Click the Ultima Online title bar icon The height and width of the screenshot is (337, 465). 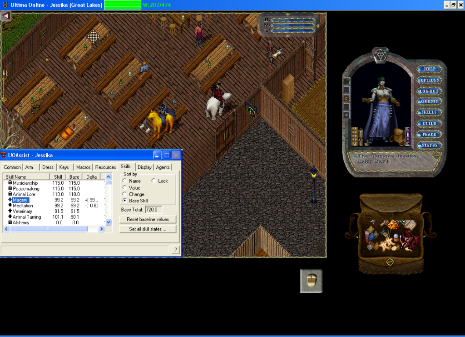(5, 5)
